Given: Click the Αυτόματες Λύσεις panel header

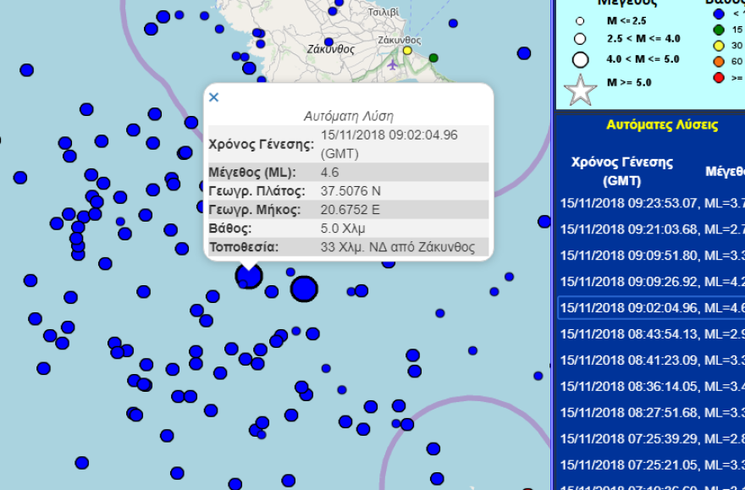Looking at the screenshot, I should click(660, 124).
